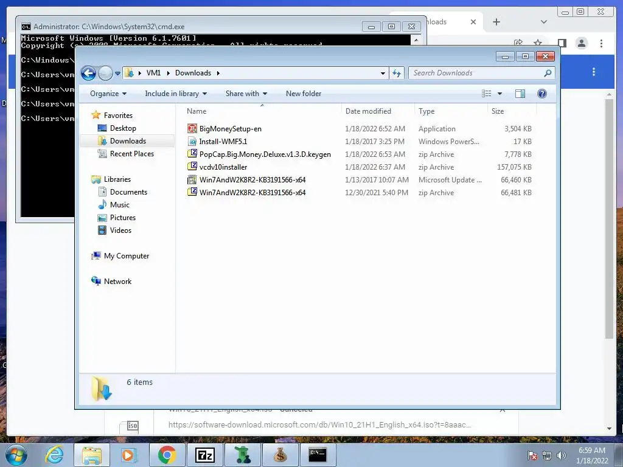Sort files by Type column
The height and width of the screenshot is (467, 623).
point(451,111)
